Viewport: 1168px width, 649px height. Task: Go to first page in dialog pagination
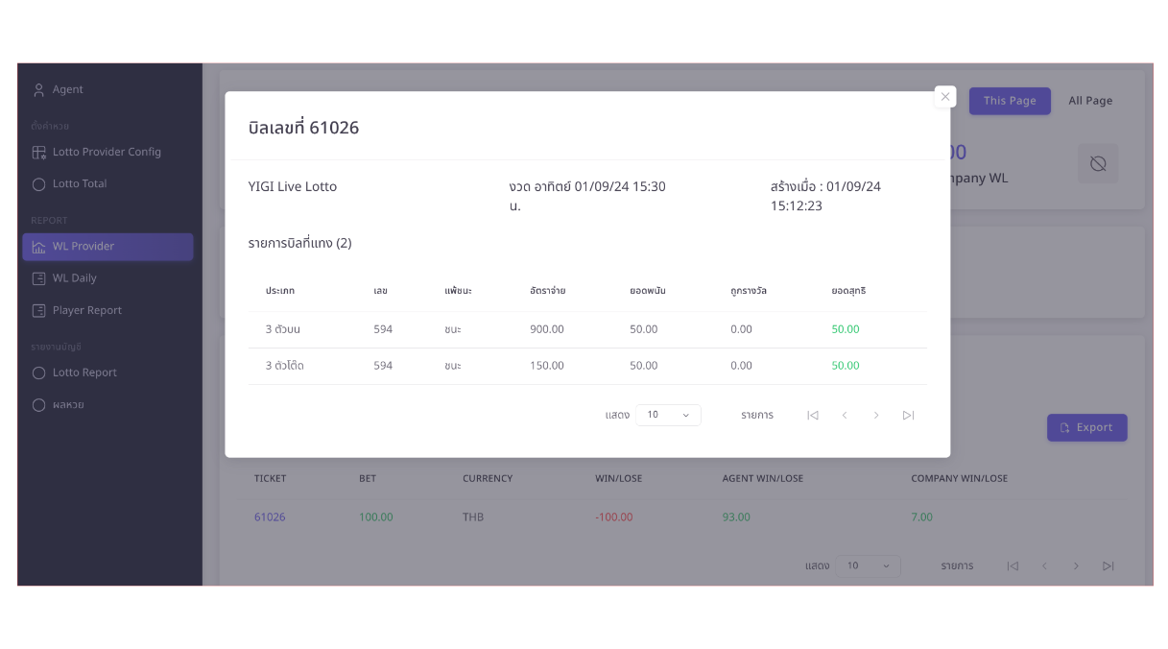click(813, 416)
